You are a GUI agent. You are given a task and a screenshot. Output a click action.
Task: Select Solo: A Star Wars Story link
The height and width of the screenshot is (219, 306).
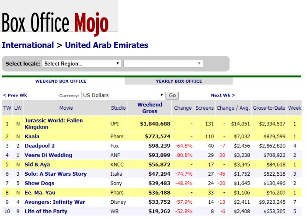coord(56,174)
